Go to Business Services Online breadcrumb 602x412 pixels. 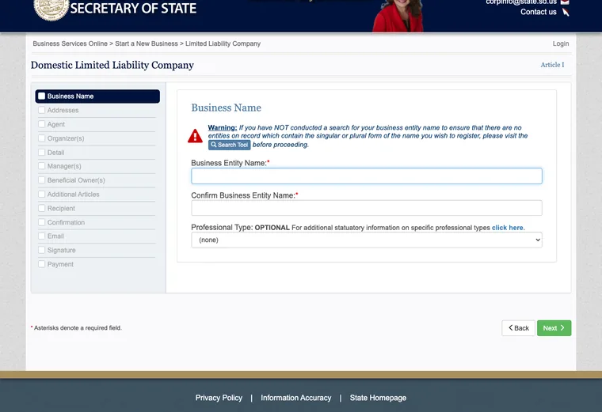[x=70, y=43]
